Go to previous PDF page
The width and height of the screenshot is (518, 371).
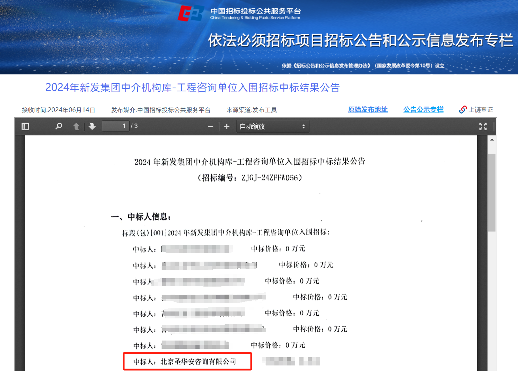click(x=76, y=126)
